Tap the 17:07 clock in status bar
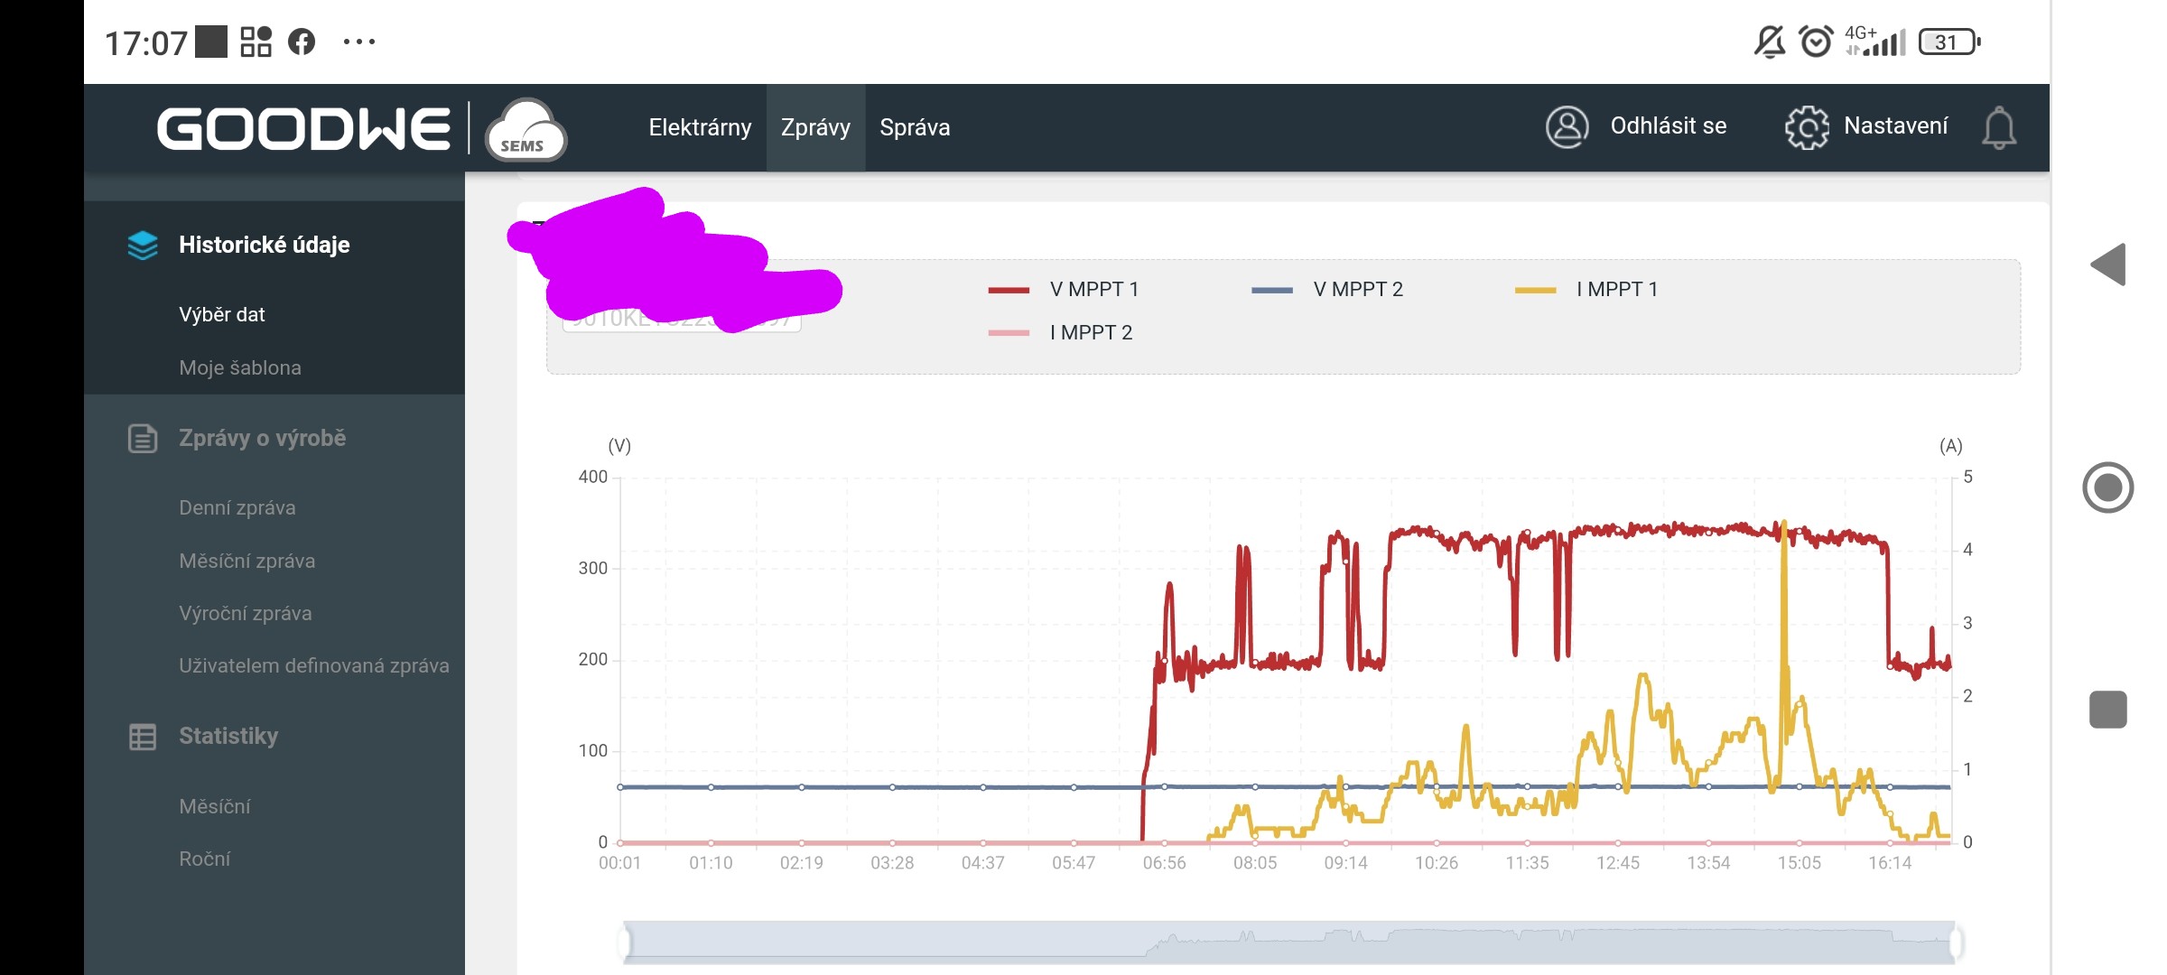 click(146, 42)
